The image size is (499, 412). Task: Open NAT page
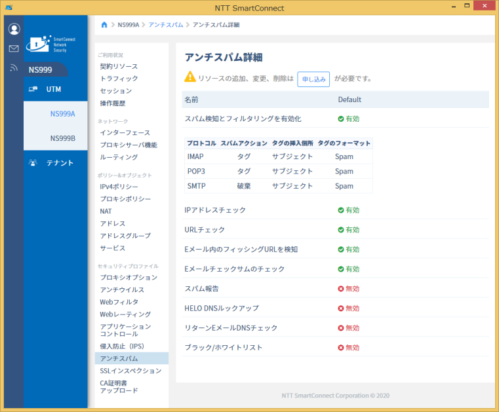106,211
